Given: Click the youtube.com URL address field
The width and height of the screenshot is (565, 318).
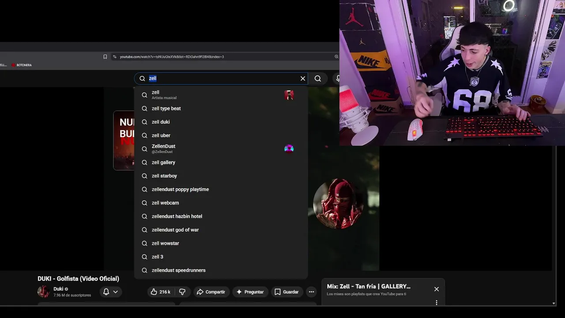Looking at the screenshot, I should (172, 57).
